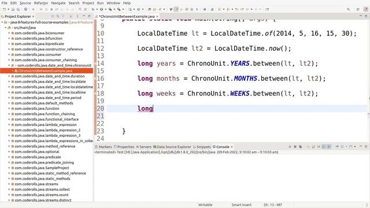Open the Run launch dropdown arrow
This screenshot has width=370, height=208.
click(105, 9)
